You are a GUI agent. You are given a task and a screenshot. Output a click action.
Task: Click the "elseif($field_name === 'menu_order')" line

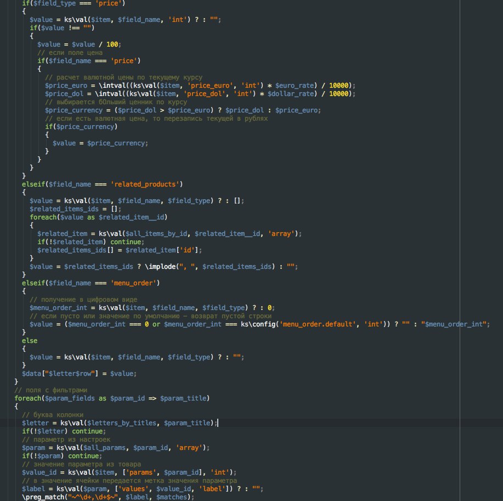(x=91, y=283)
